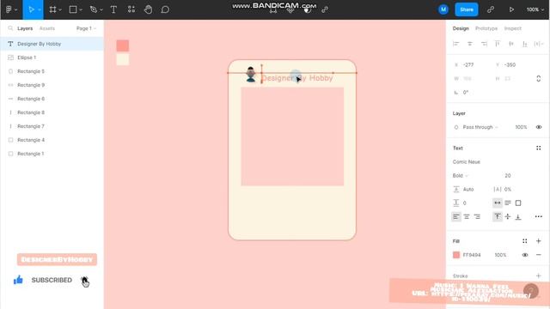The width and height of the screenshot is (550, 309).
Task: Align selection to the right
Action: 484,44
